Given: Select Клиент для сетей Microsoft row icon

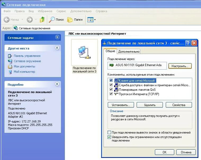Looking at the screenshot, I should [x=116, y=80].
